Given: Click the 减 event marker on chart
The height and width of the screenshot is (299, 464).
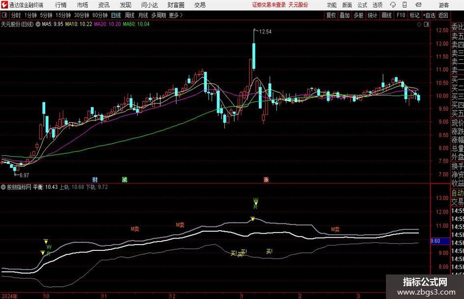Looking at the screenshot, I should pos(125,179).
